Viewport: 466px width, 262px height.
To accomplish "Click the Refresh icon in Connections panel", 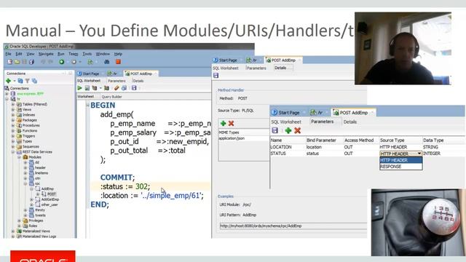I will tap(20, 81).
